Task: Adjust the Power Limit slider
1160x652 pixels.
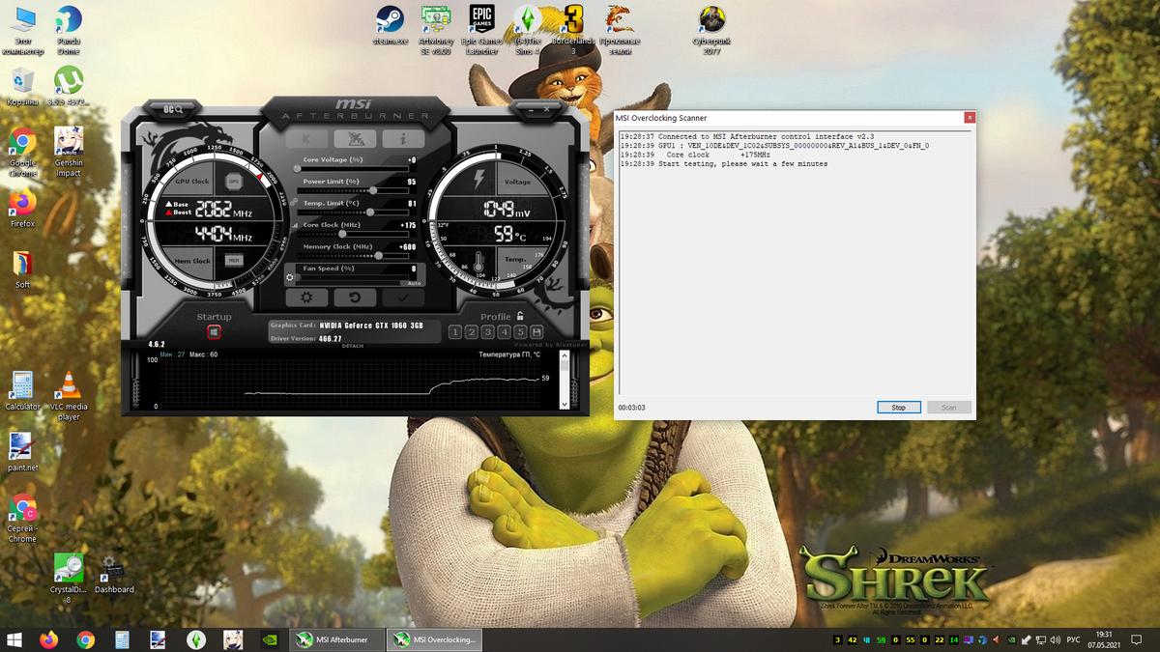Action: [x=355, y=191]
